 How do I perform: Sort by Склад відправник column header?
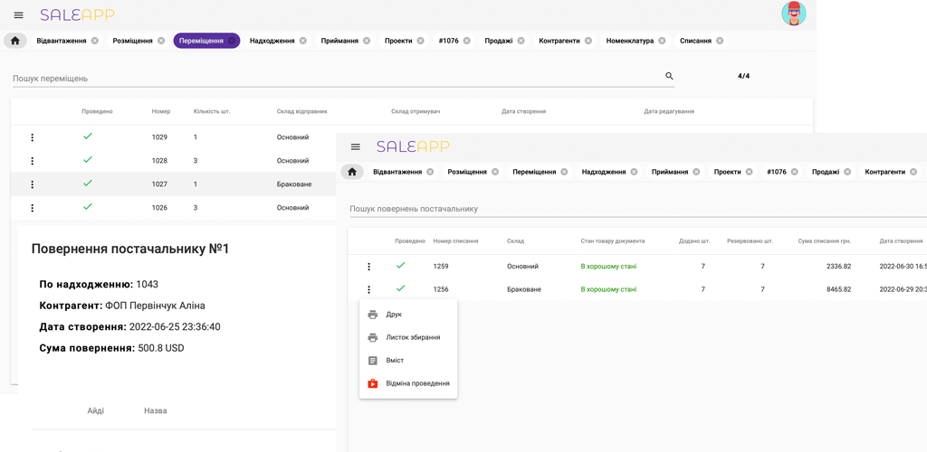tap(301, 111)
